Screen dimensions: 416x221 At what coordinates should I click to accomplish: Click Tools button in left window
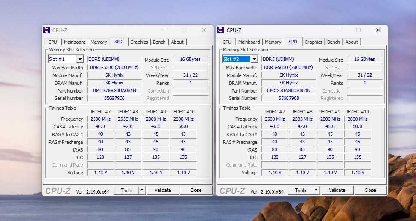[x=126, y=190]
